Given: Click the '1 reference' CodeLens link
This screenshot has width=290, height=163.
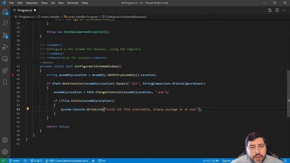Looking at the screenshot, I should point(46,62).
